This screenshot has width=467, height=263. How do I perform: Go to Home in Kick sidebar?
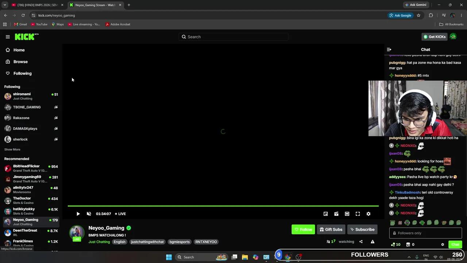[x=19, y=50]
